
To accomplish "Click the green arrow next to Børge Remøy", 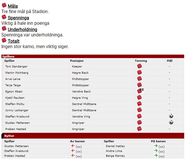I will (156, 156).
